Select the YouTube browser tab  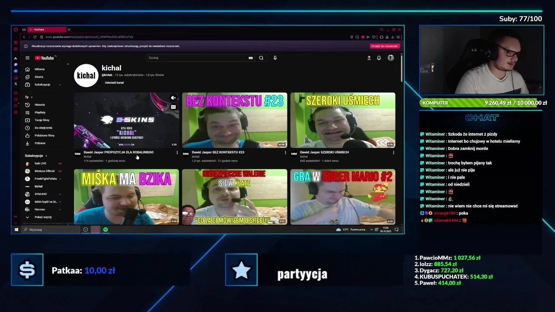46,29
